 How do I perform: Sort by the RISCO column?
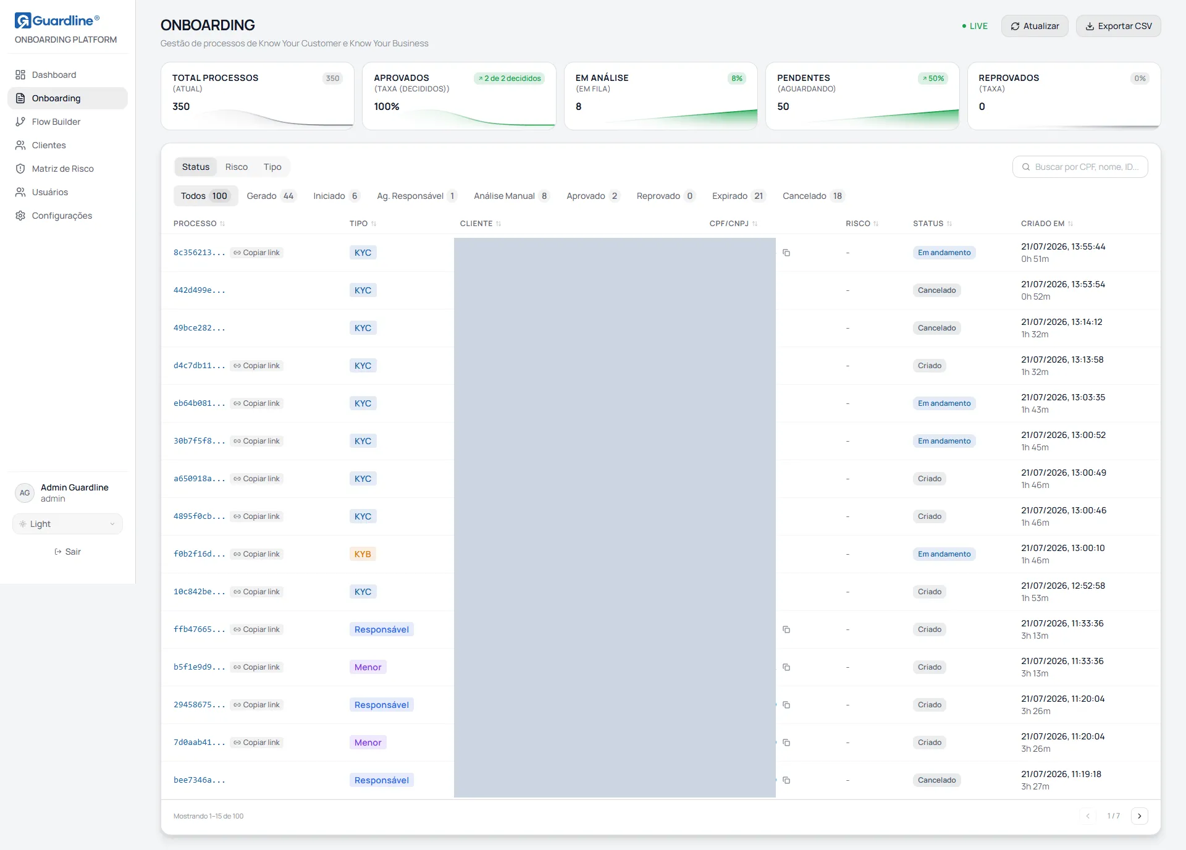click(862, 224)
